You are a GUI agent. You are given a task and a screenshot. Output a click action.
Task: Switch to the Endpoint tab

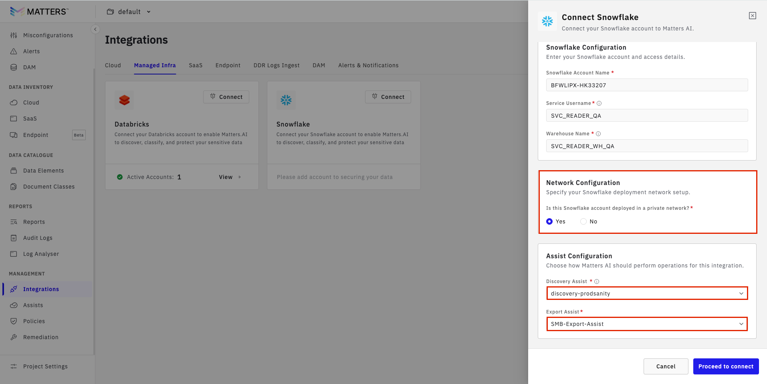pyautogui.click(x=228, y=65)
